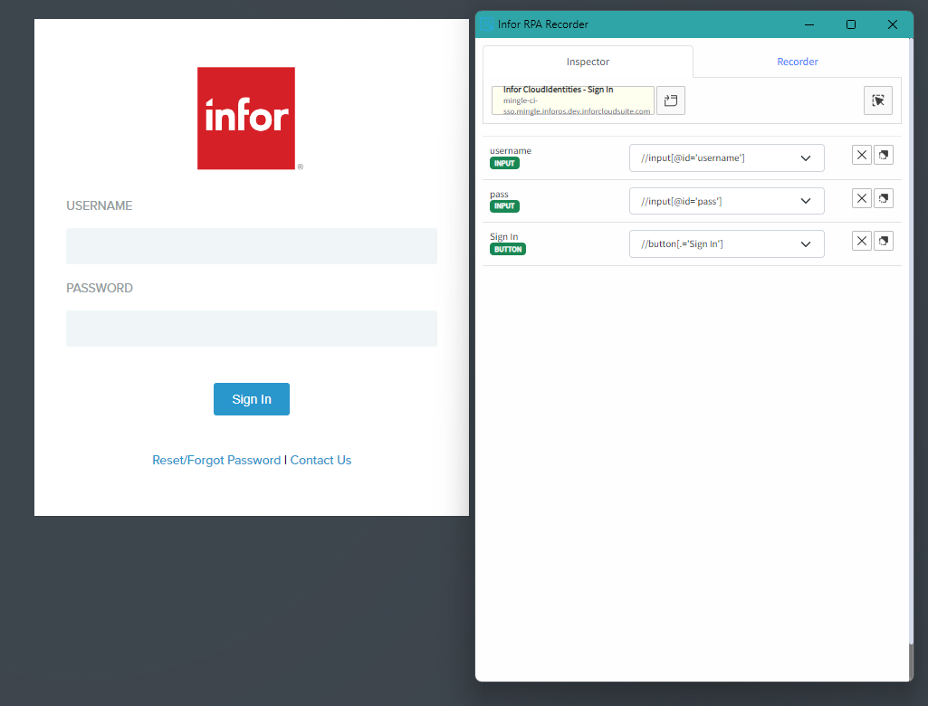Image resolution: width=928 pixels, height=706 pixels.
Task: Expand the //button[.='Sign In'] selector dropdown
Action: (806, 244)
